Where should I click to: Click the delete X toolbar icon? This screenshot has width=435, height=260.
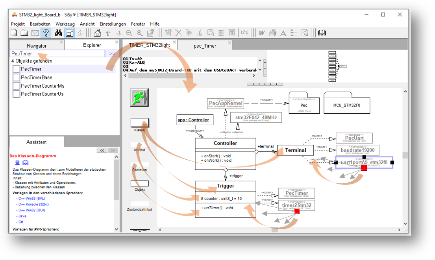(178, 33)
